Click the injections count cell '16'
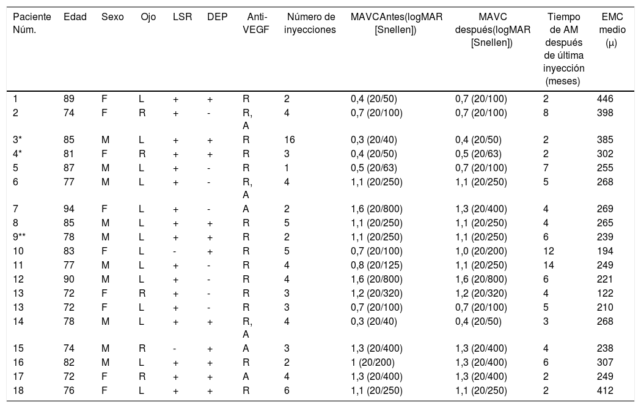Screen dimensions: 641x408 pyautogui.click(x=290, y=139)
